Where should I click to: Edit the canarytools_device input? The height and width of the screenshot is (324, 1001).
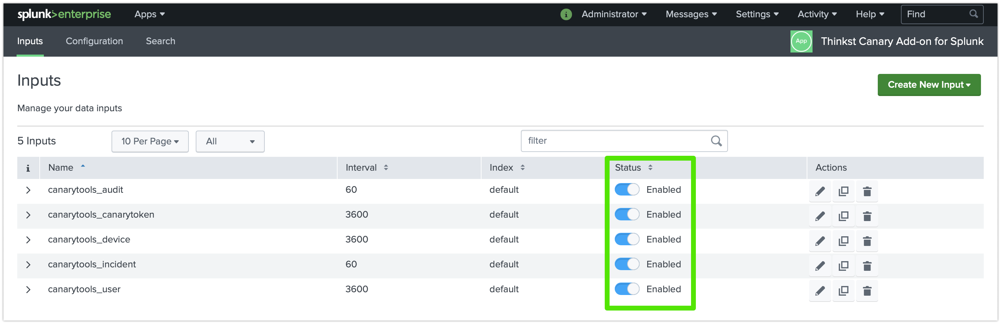pyautogui.click(x=820, y=241)
